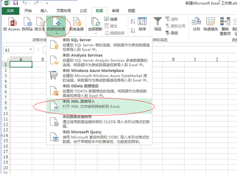
Task: Import data with 自网站
Action: [x=27, y=24]
